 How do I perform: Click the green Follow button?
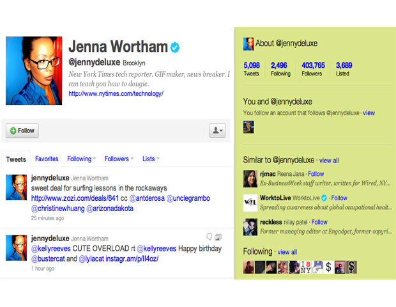(22, 130)
